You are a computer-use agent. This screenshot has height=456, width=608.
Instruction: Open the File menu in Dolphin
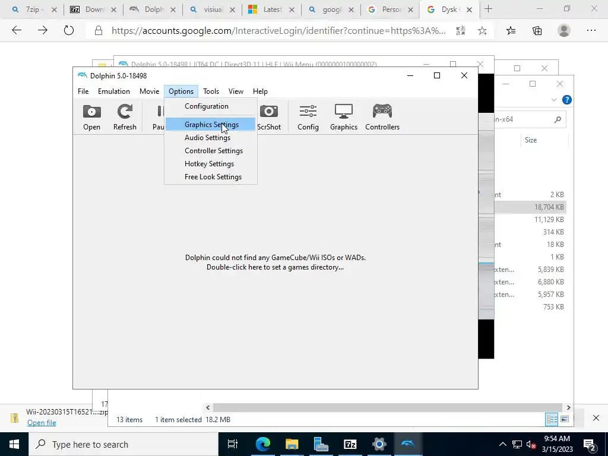[x=83, y=91]
